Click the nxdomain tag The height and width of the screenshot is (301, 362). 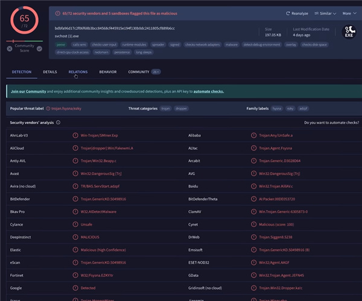click(101, 52)
